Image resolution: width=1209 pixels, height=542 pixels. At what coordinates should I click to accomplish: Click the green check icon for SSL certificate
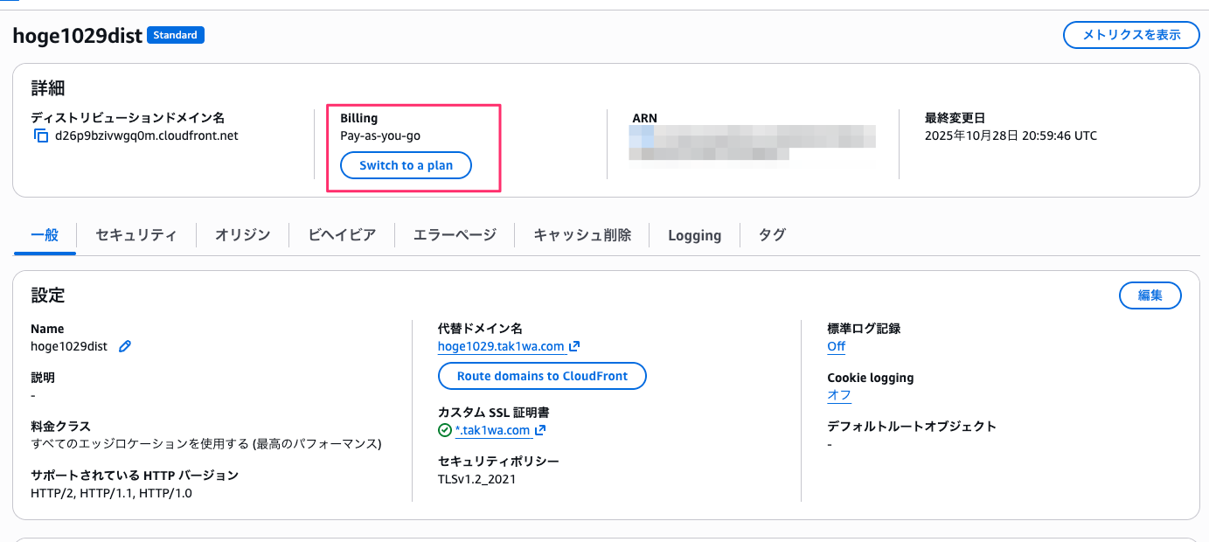coord(445,430)
